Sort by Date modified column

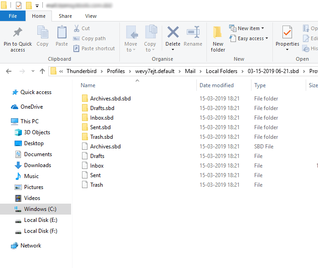coord(216,85)
